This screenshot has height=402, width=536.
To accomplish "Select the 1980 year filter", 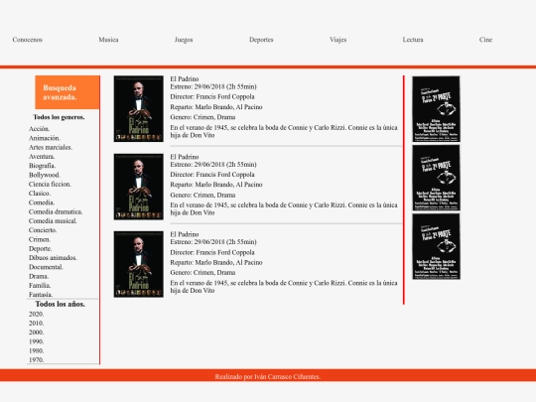I will (37, 351).
